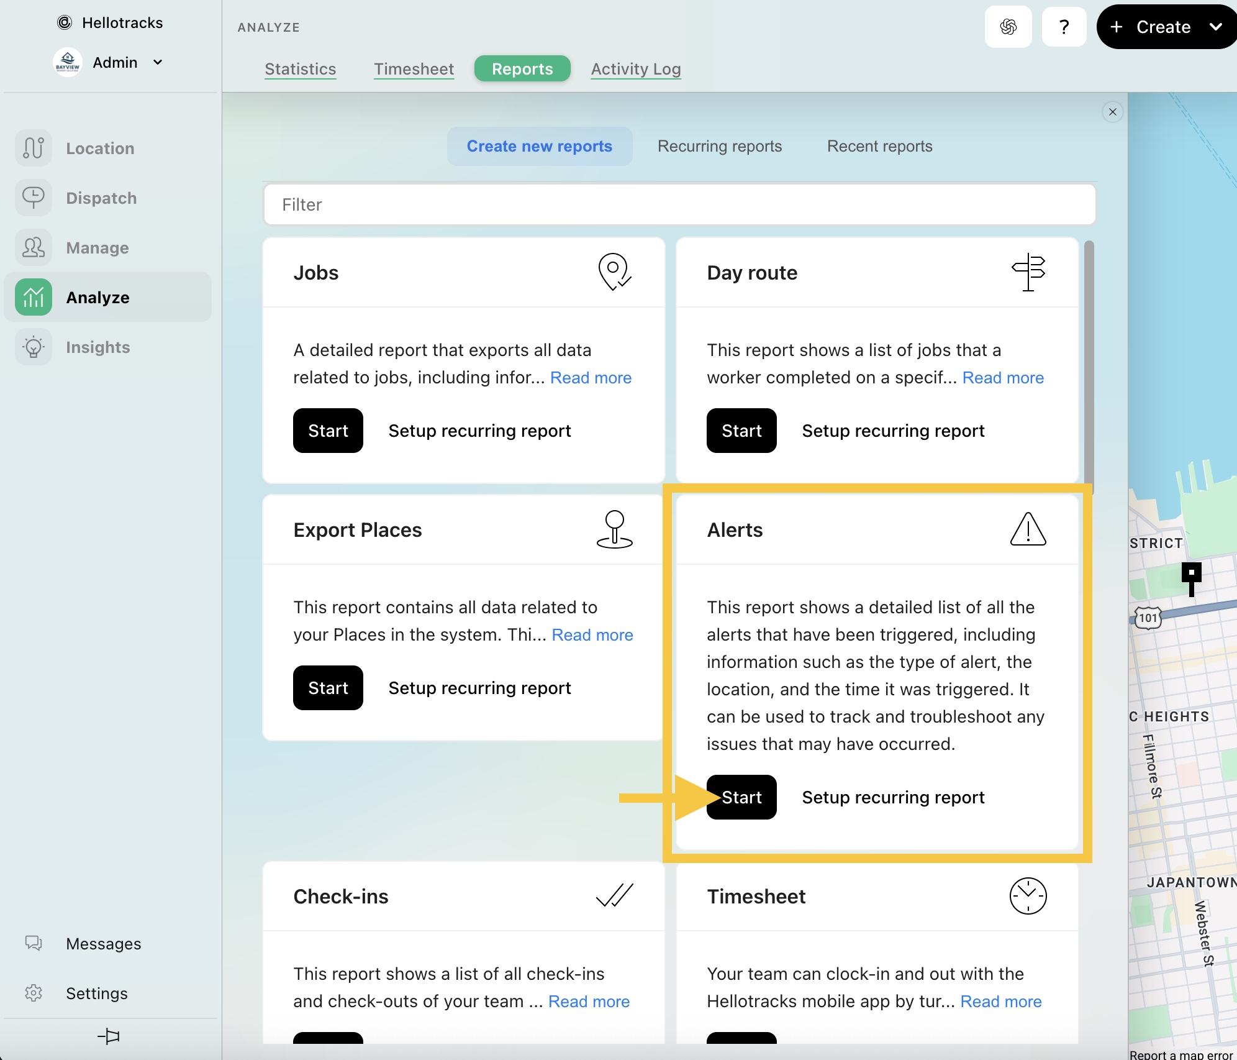Image resolution: width=1237 pixels, height=1060 pixels.
Task: Click the Filter input field
Action: [679, 204]
